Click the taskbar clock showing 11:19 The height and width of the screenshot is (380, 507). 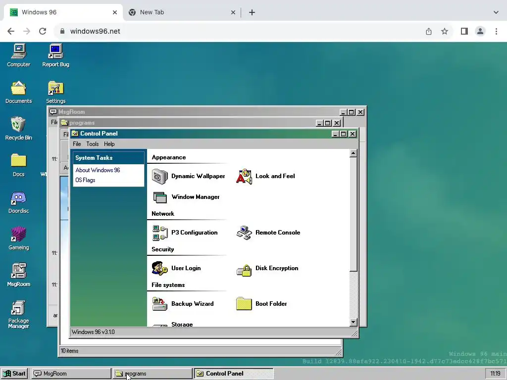[495, 374]
